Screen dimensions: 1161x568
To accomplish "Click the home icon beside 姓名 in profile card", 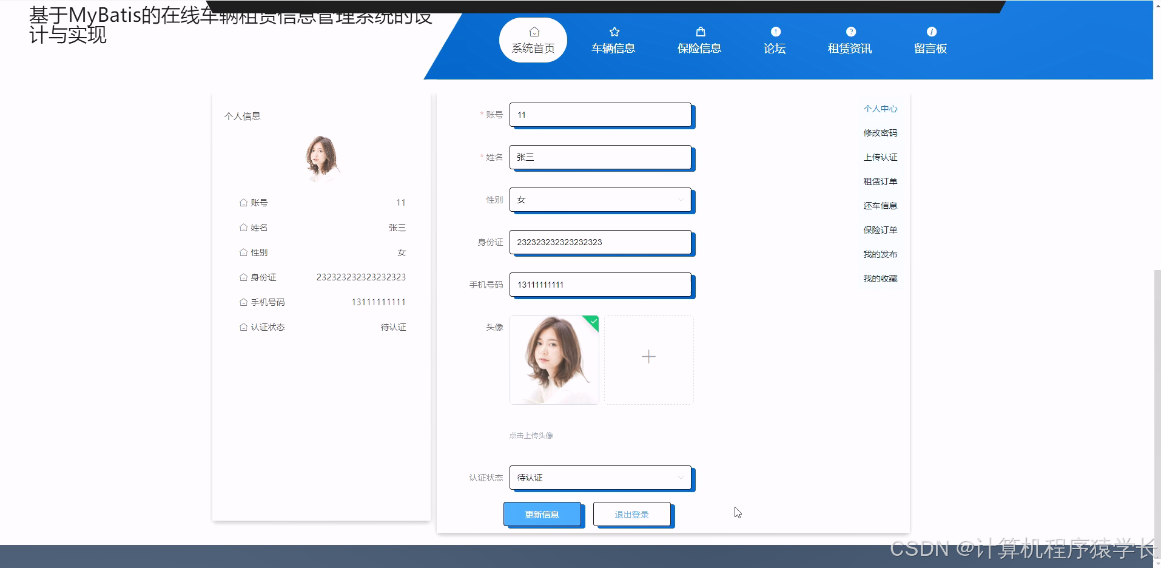I will (243, 228).
